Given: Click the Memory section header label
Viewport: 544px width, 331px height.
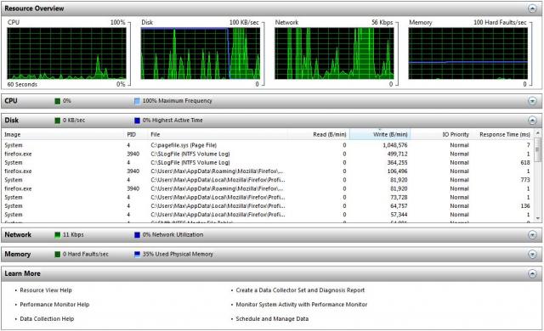Looking at the screenshot, I should (x=17, y=254).
